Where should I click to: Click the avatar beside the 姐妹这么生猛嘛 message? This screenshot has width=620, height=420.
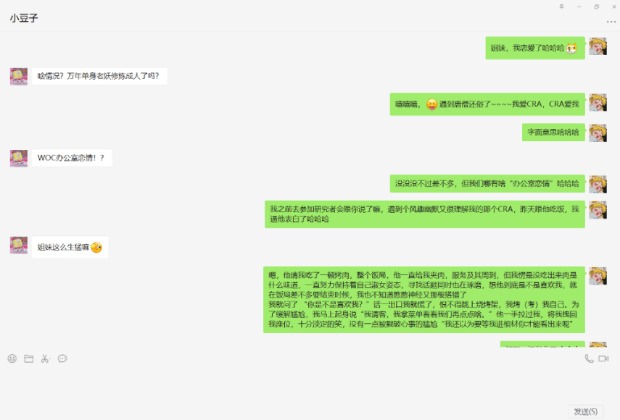point(18,246)
